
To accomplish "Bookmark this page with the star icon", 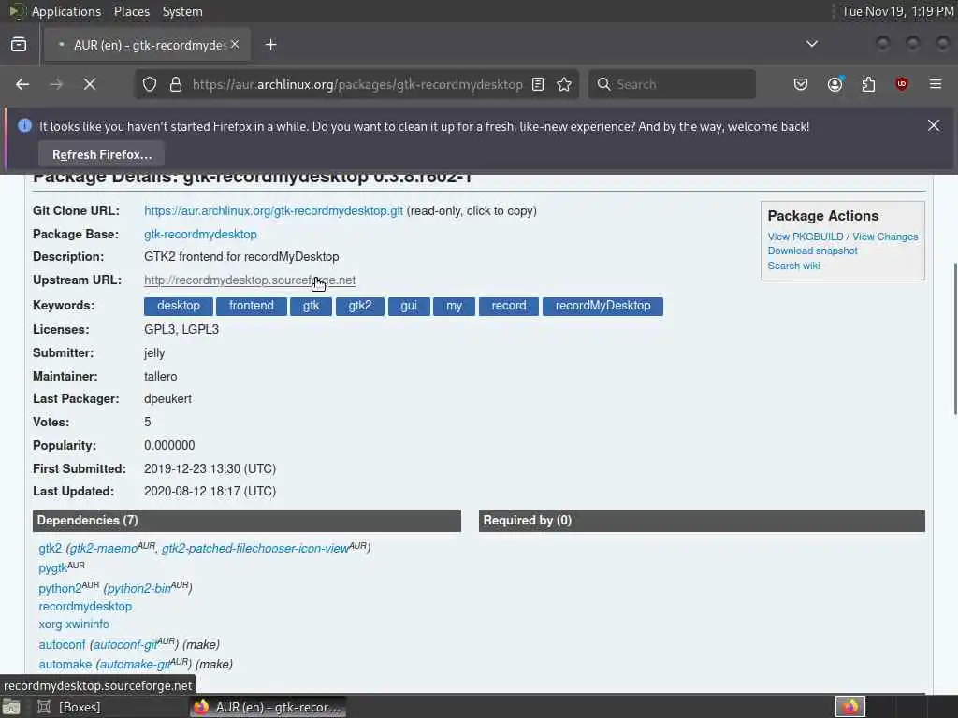I will [564, 84].
